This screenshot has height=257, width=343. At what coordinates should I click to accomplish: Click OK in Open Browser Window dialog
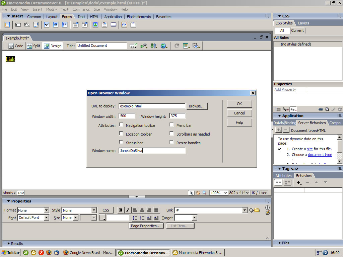[x=239, y=104]
